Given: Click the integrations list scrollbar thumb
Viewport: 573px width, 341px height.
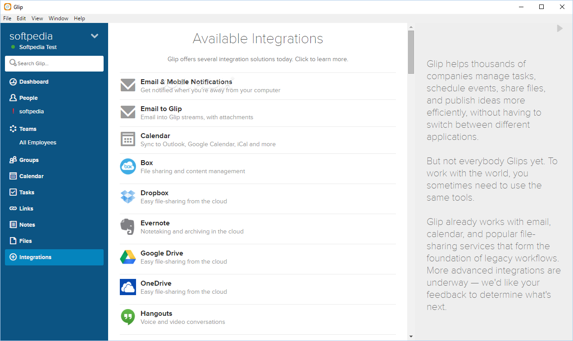Looking at the screenshot, I should (411, 52).
